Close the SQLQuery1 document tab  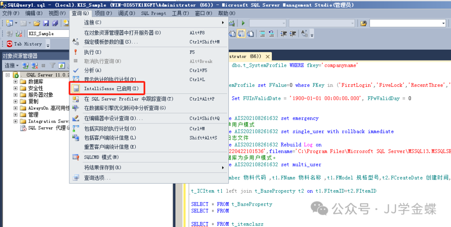(x=268, y=56)
